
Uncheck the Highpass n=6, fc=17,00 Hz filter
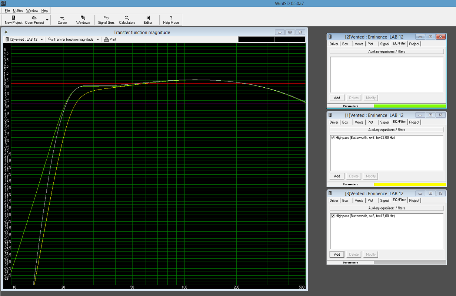coord(333,216)
